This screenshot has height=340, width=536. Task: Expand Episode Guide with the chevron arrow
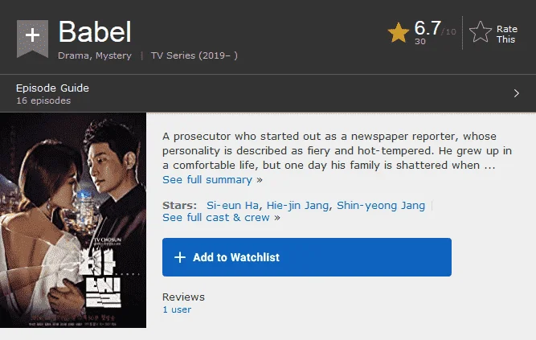point(517,93)
